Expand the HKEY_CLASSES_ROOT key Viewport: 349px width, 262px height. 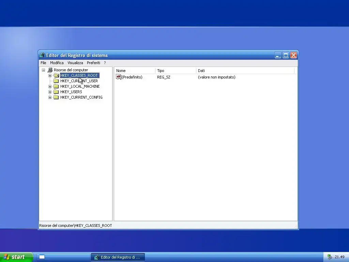pos(50,75)
